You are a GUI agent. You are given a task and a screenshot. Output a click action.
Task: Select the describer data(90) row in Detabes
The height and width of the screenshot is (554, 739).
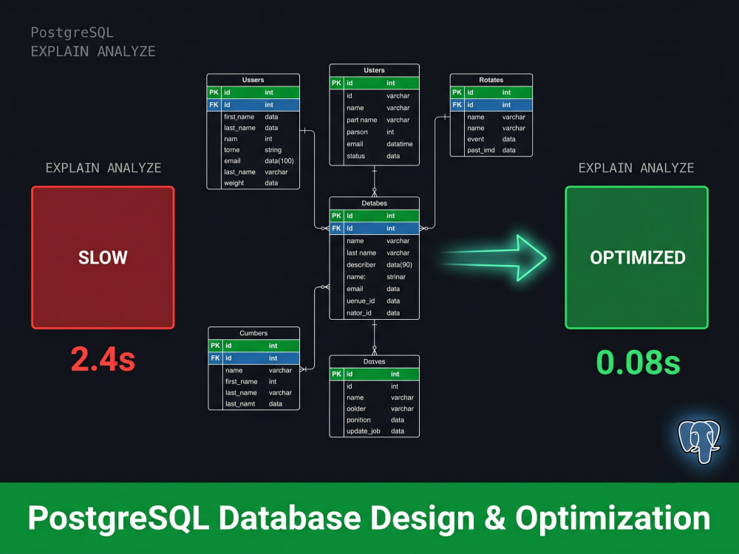374,264
